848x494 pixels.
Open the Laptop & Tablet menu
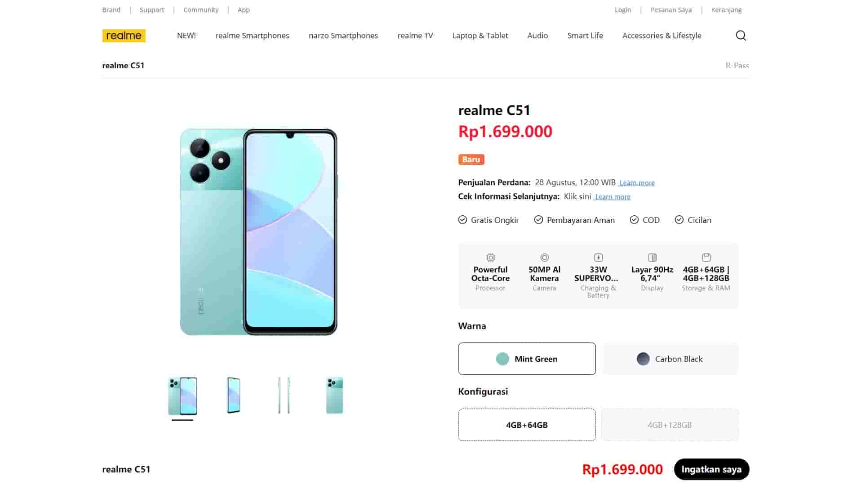point(480,36)
